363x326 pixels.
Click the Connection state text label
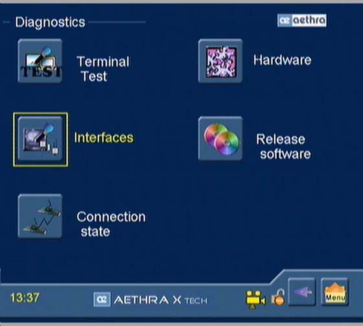coord(111,224)
